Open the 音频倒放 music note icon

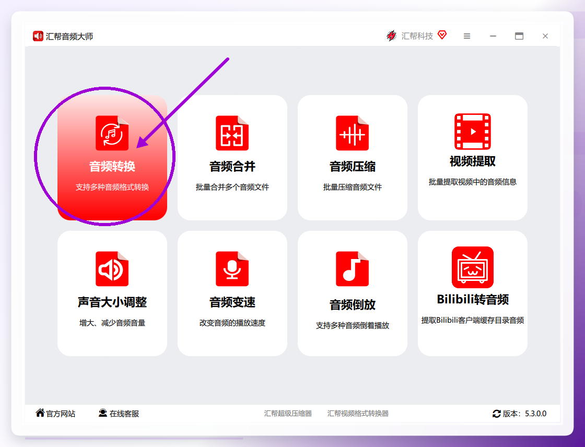pyautogui.click(x=352, y=268)
